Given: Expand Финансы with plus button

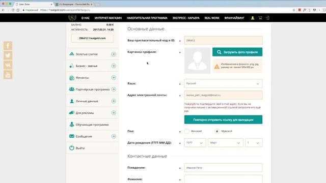Looking at the screenshot, I should click(x=114, y=78).
